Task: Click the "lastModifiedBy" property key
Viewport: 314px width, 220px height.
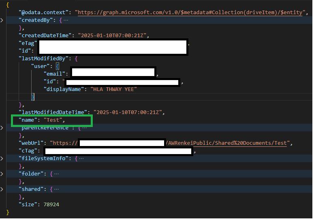Action: [x=45, y=59]
